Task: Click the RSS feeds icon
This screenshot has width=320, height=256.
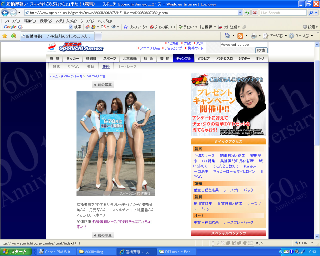Action: [240, 36]
